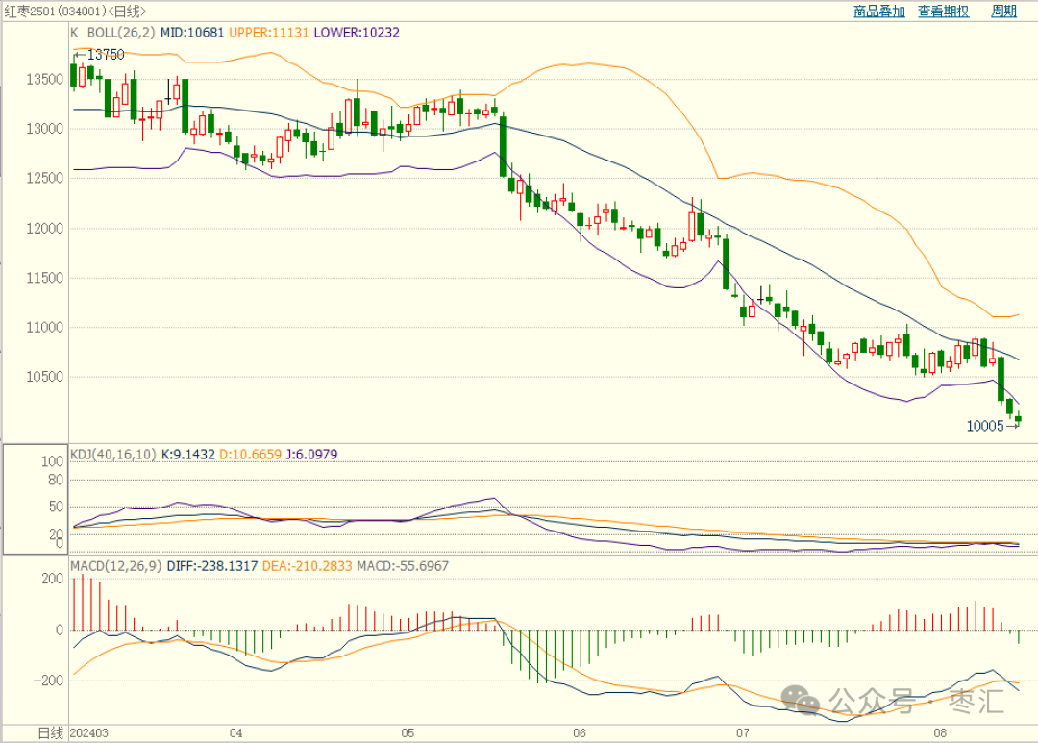Click the 12000 price axis label
Image resolution: width=1038 pixels, height=743 pixels.
pyautogui.click(x=44, y=229)
